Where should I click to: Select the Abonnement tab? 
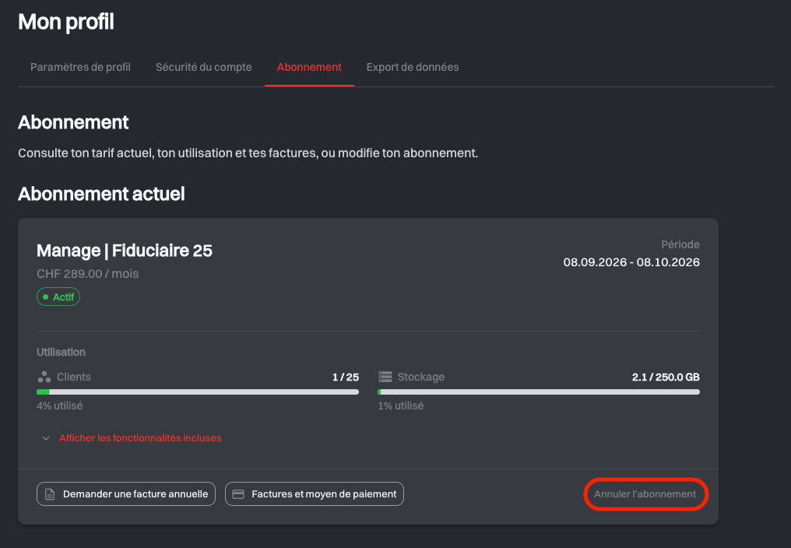(309, 67)
